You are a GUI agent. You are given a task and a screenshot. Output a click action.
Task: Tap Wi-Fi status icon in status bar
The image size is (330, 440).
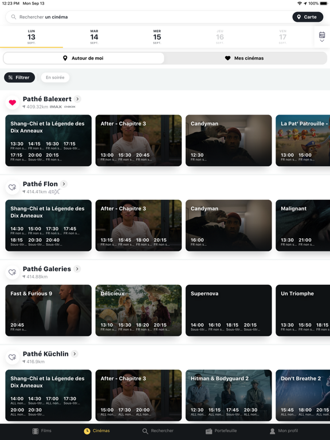pos(300,3)
